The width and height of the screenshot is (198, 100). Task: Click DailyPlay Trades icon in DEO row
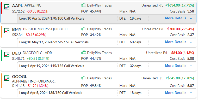click(83, 53)
